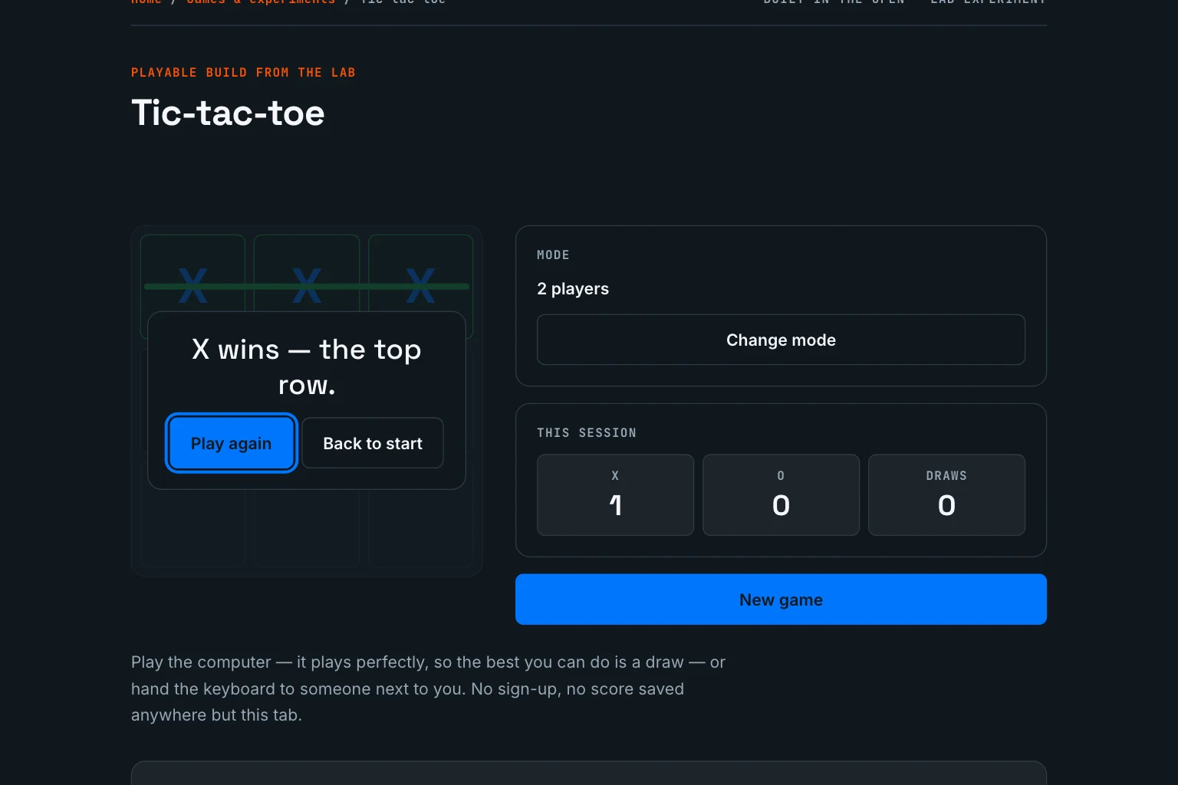Open the Games & experiments breadcrumb link
This screenshot has height=785, width=1178.
(x=261, y=2)
